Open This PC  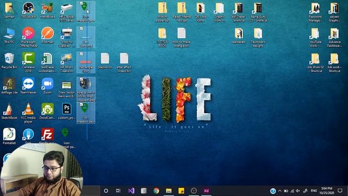9,35
